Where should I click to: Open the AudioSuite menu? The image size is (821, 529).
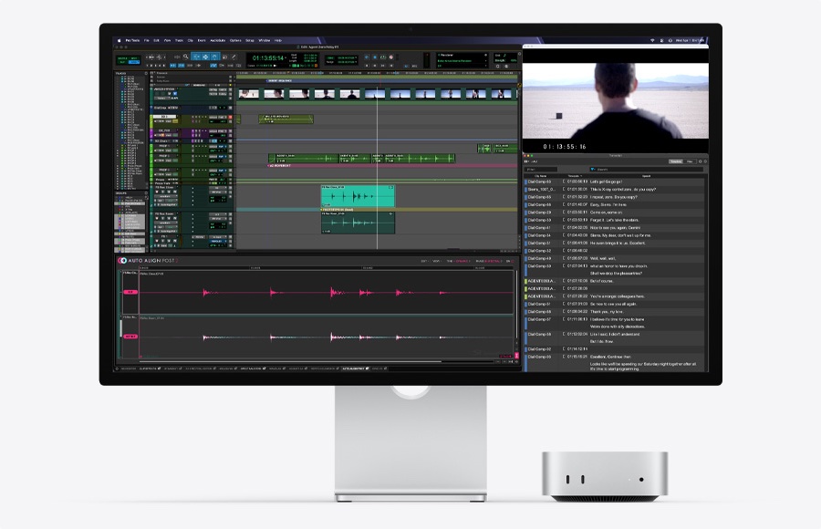point(218,40)
